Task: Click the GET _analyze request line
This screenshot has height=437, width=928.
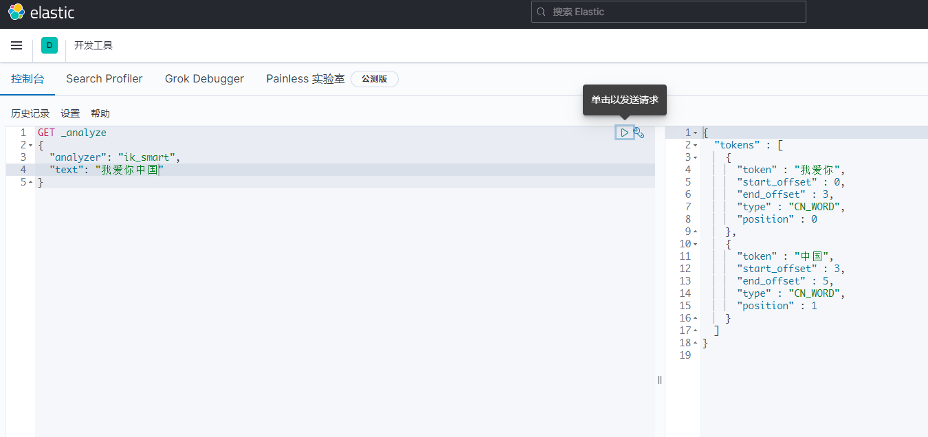Action: (x=72, y=133)
